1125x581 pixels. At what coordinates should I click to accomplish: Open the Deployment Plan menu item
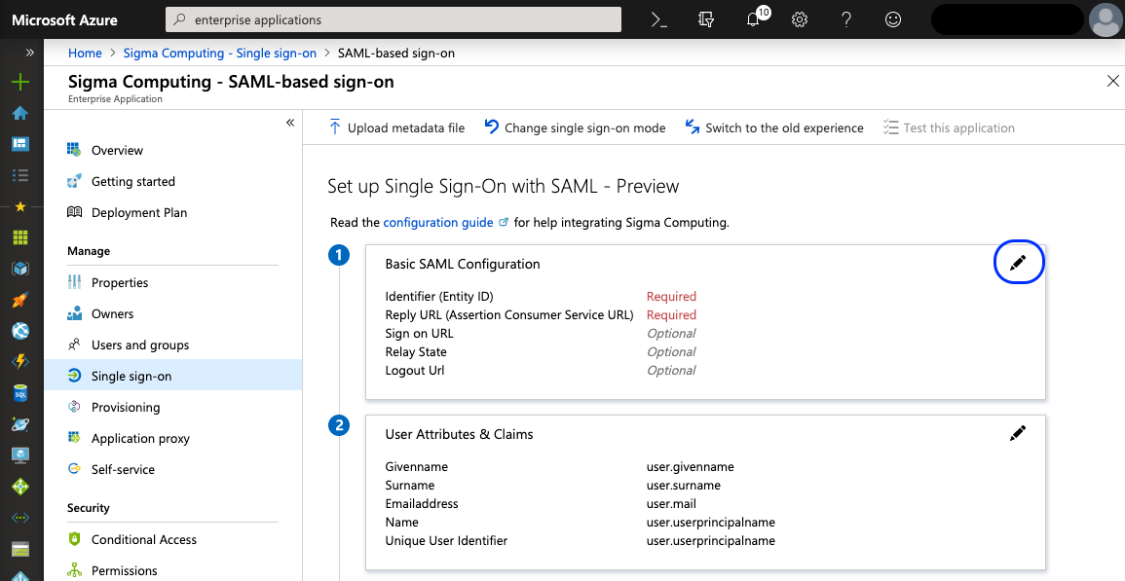173,212
